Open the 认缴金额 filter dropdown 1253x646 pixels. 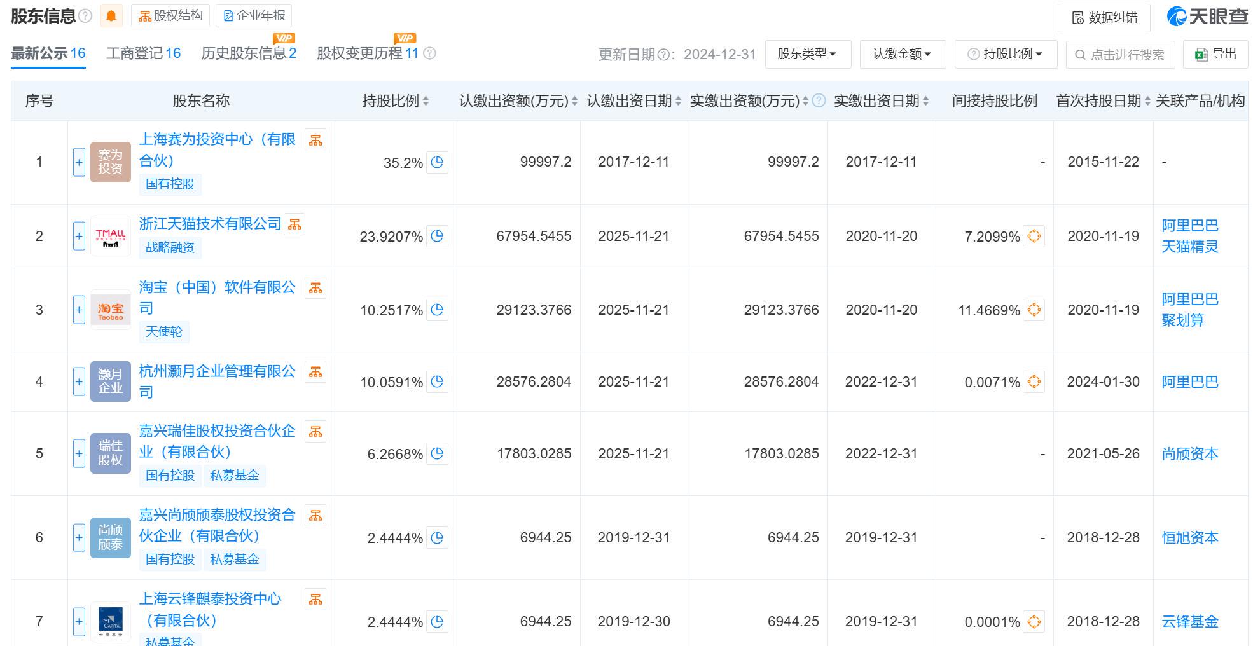[903, 54]
